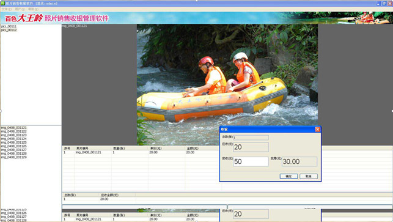Click the green application icon in the title bar
Image resolution: width=393 pixels, height=222 pixels.
[3, 3]
